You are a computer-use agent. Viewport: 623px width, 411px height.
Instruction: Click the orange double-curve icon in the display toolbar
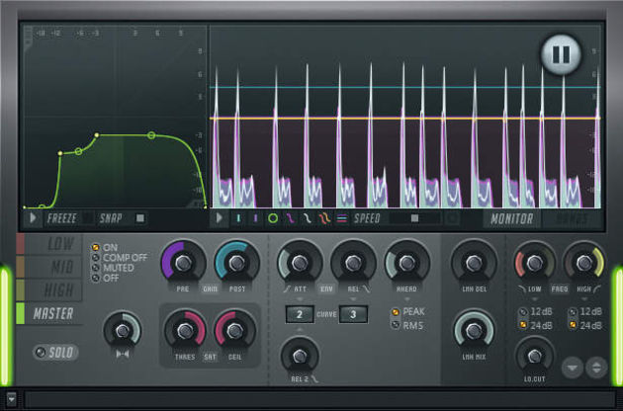pyautogui.click(x=323, y=218)
